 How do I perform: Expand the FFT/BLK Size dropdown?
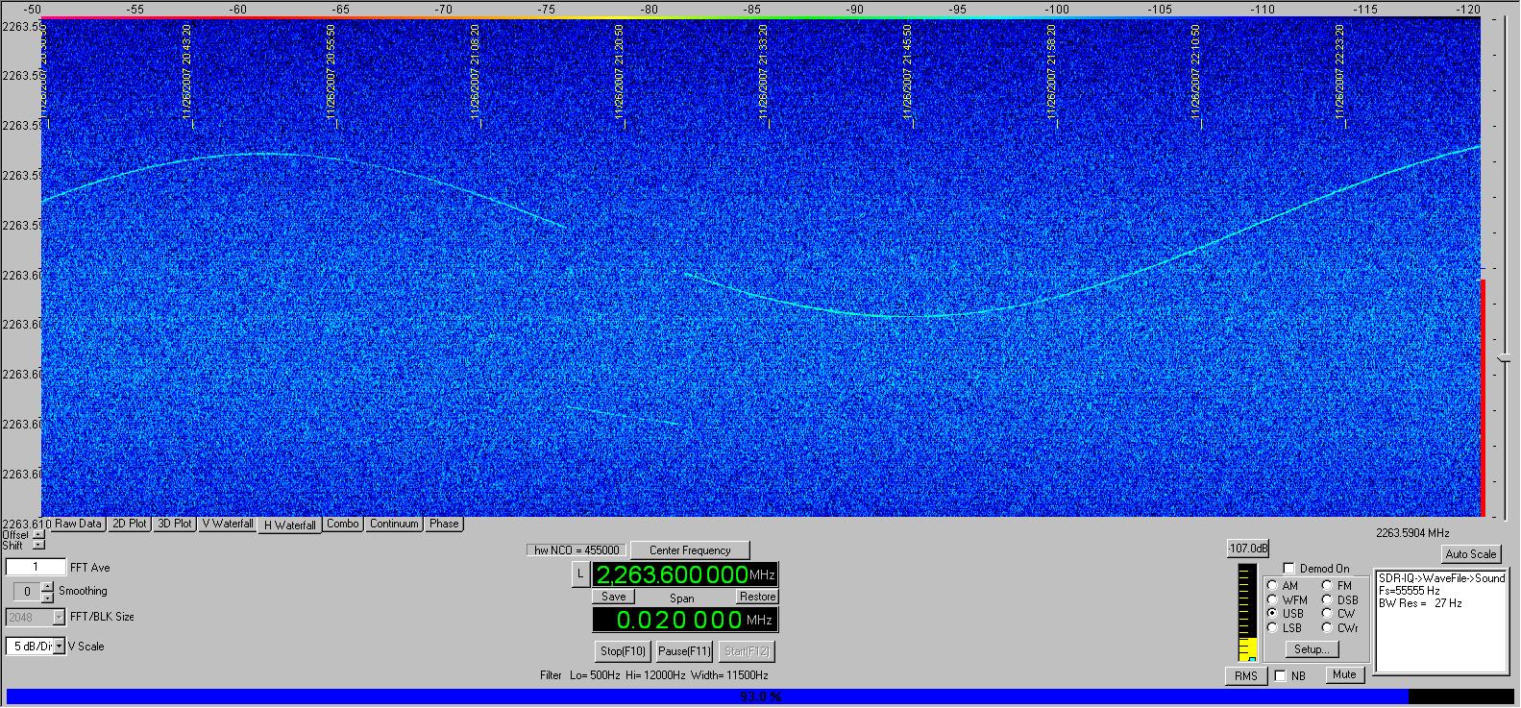coord(59,618)
